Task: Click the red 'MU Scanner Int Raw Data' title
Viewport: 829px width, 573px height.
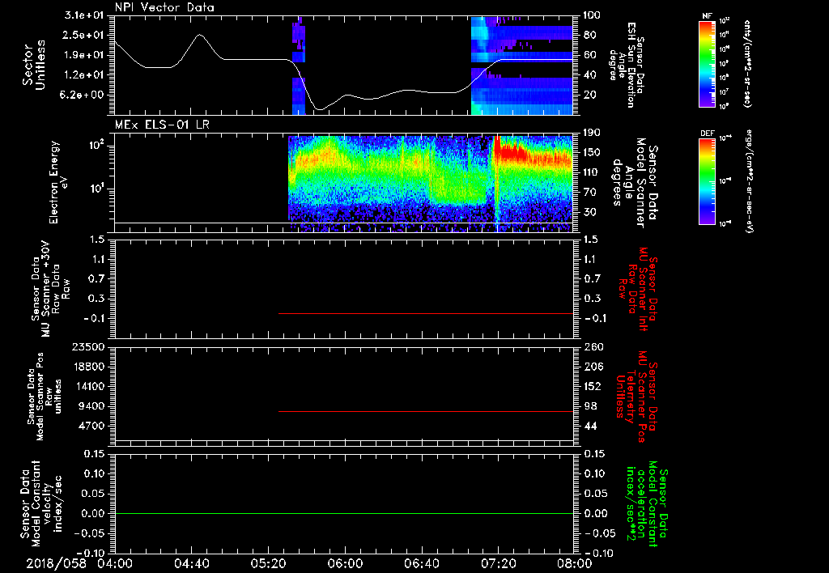Action: [x=639, y=289]
